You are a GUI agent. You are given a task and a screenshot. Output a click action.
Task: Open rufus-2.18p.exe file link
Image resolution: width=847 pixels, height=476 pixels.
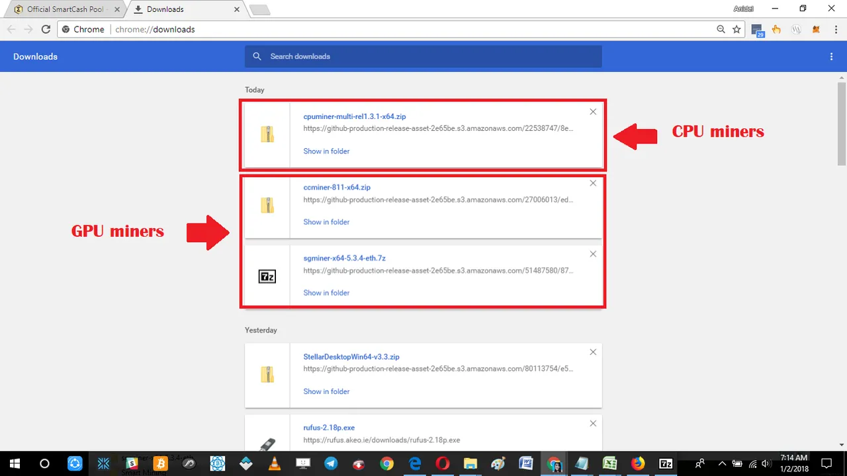[329, 428]
